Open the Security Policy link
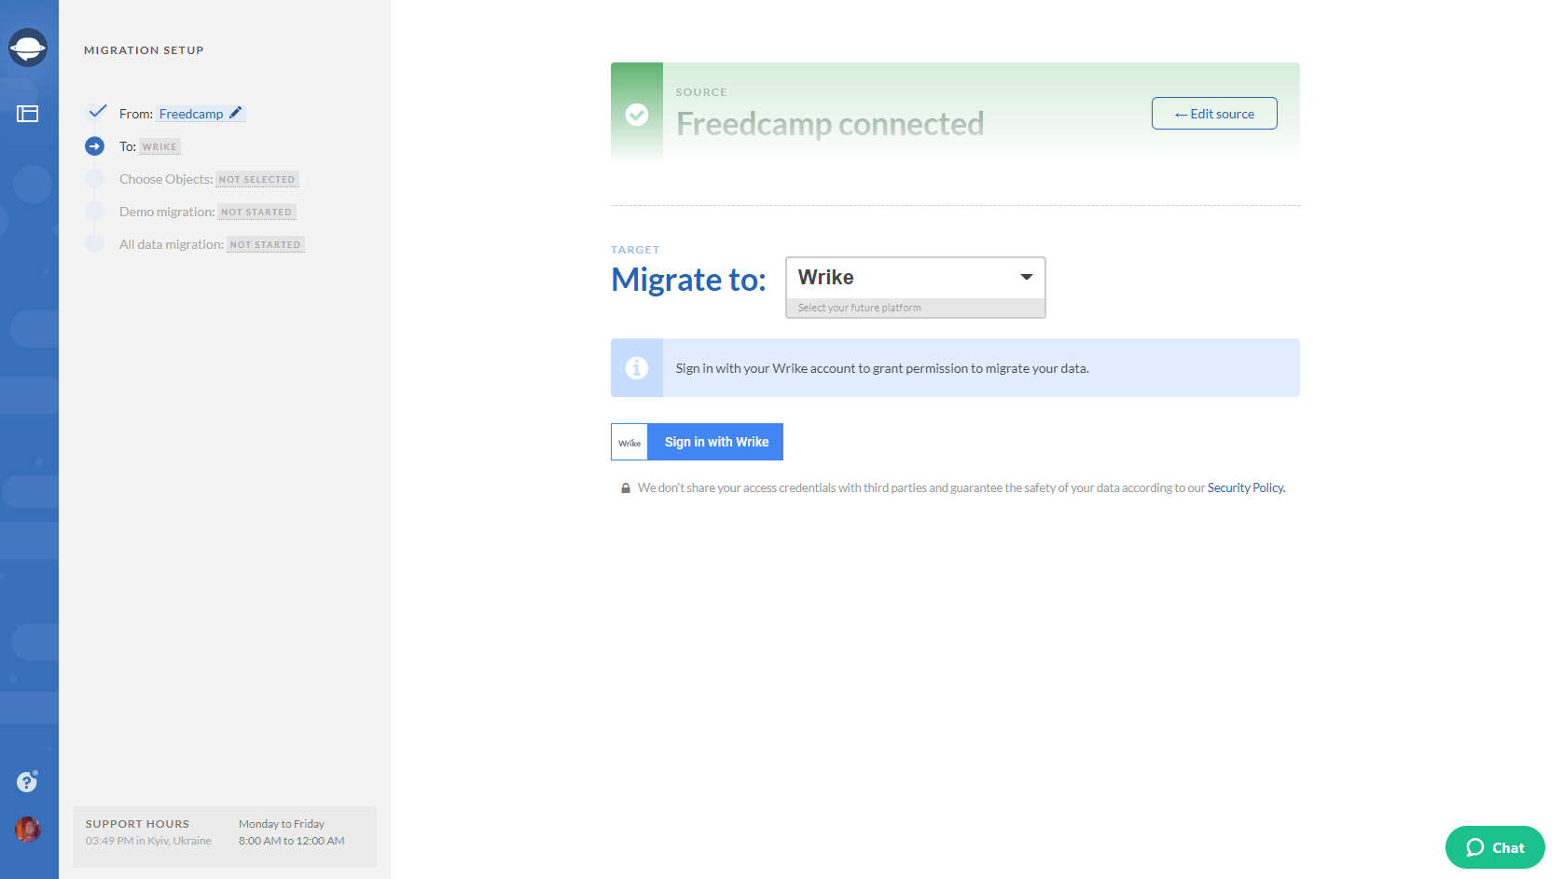Viewport: 1563px width, 879px height. (x=1246, y=488)
